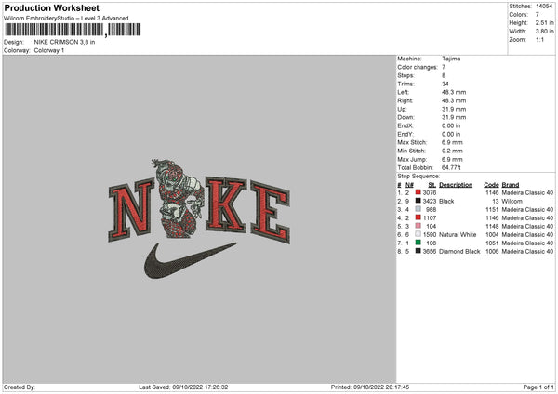Image resolution: width=558 pixels, height=394 pixels.
Task: Click the Page 1 of 1 indicator
Action: 538,387
